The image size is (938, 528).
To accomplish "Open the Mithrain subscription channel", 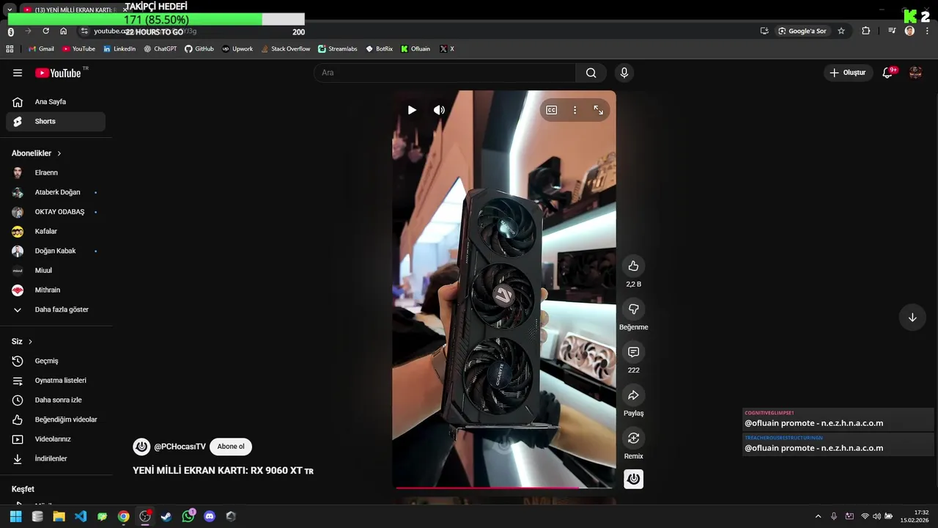I will (x=56, y=290).
